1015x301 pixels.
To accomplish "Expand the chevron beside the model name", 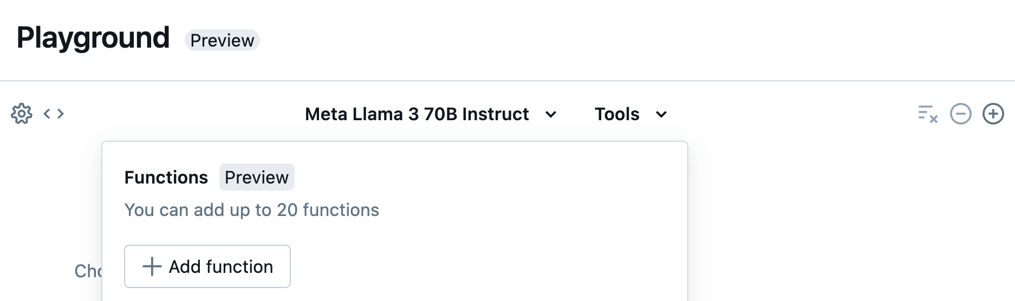I will (x=551, y=114).
